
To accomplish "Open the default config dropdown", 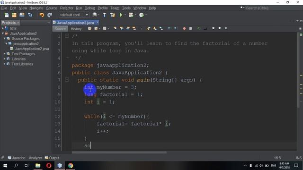I will [x=73, y=15].
